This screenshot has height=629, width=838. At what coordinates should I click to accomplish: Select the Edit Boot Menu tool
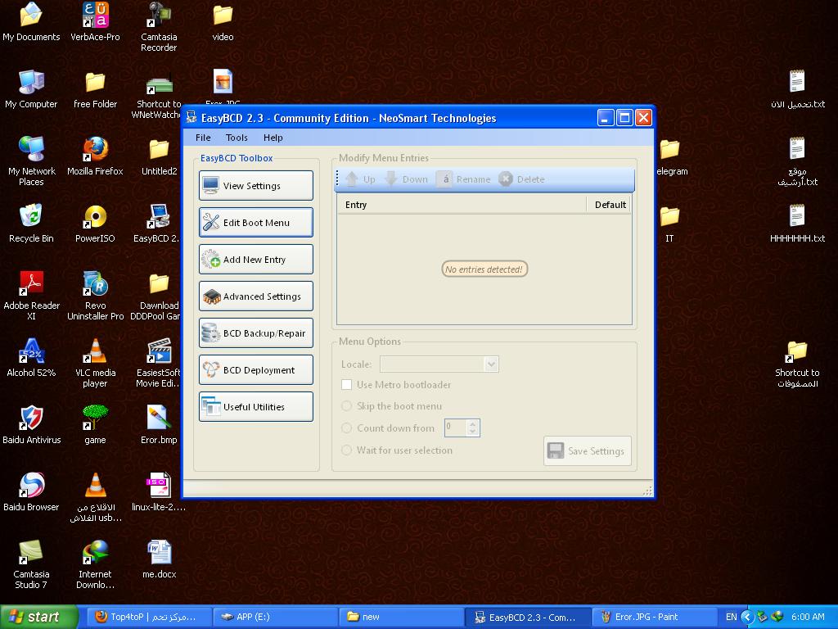tap(255, 223)
